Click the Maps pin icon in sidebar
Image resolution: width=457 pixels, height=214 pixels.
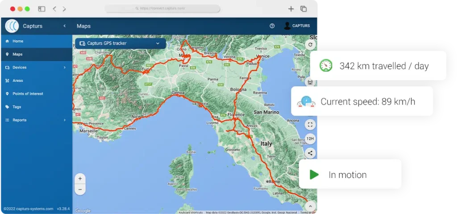pos(7,54)
